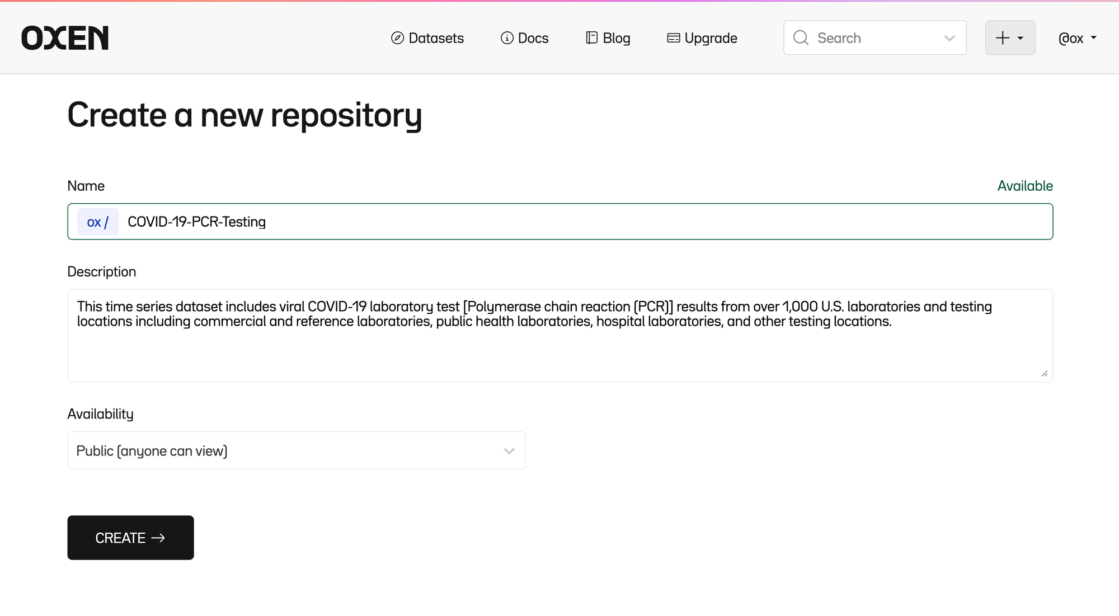Open the @ox account dropdown

(x=1077, y=38)
